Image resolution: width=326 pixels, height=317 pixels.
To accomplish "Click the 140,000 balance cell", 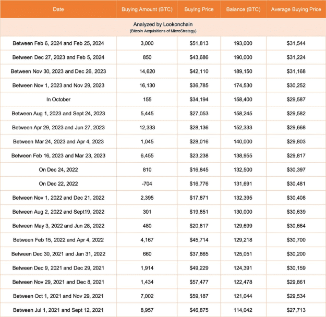I will click(243, 142).
